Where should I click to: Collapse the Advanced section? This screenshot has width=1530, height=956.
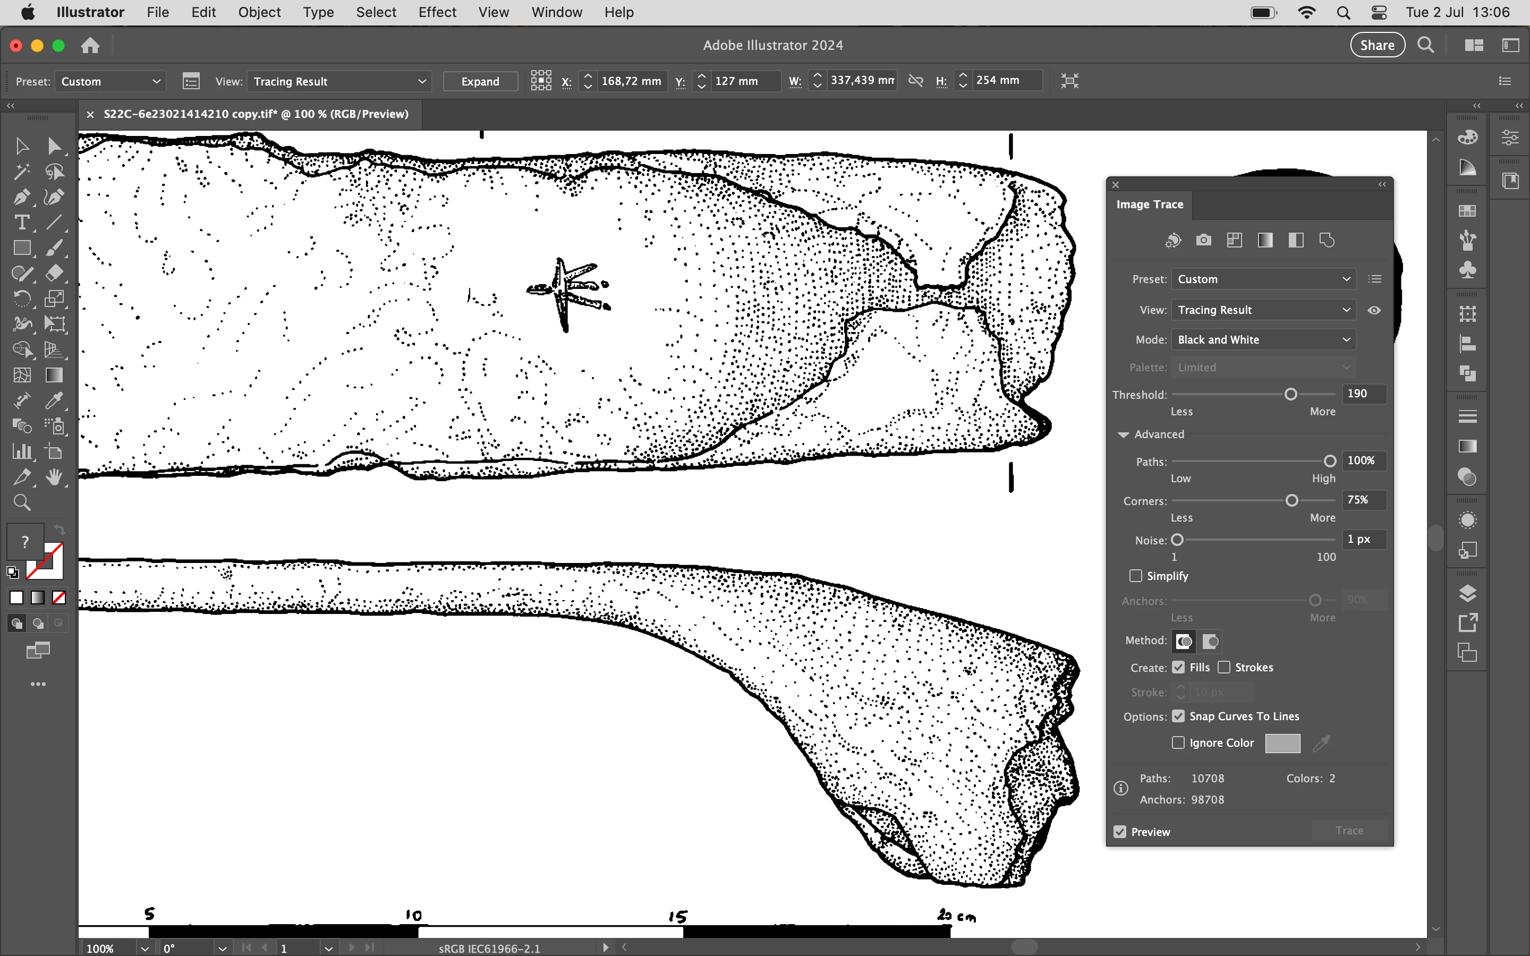(x=1124, y=434)
